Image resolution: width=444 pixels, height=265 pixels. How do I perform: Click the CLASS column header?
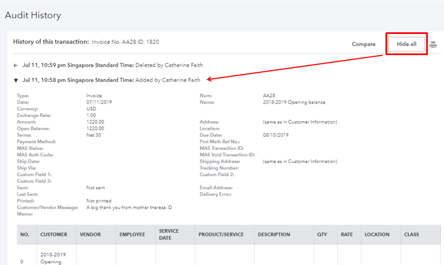click(412, 235)
